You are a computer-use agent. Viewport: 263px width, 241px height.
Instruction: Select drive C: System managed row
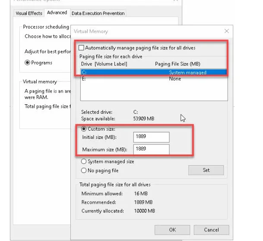click(x=154, y=72)
